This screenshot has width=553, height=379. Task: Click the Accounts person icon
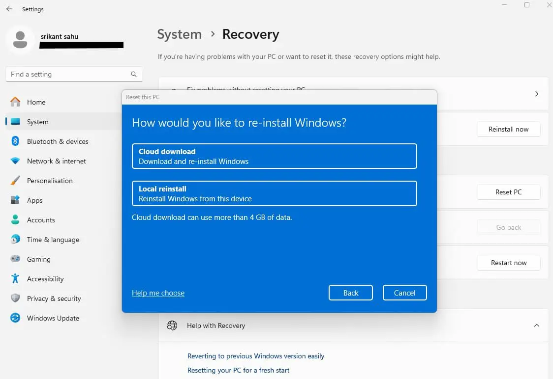(15, 219)
